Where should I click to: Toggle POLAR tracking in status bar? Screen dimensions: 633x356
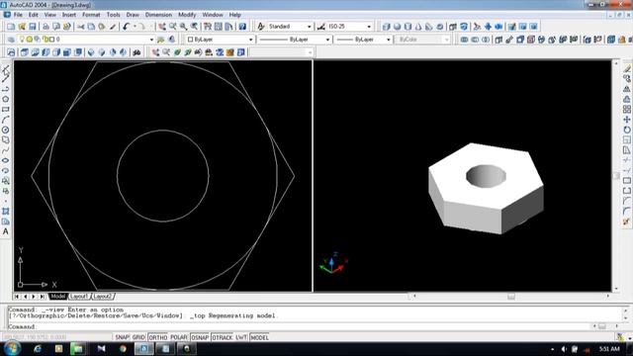(178, 337)
